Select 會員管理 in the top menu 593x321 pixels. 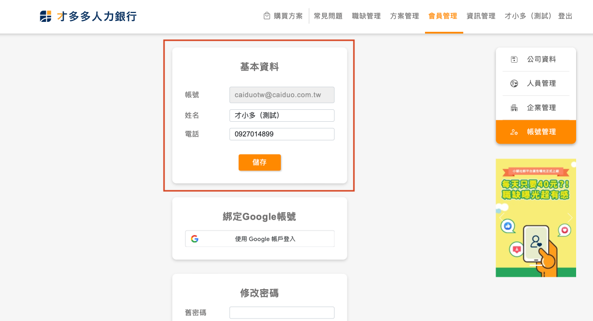point(443,16)
